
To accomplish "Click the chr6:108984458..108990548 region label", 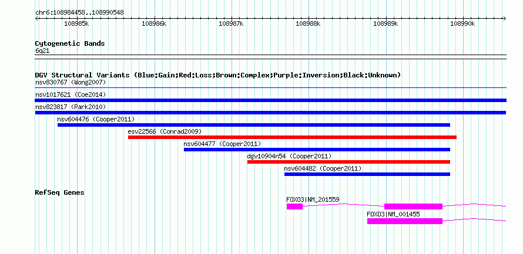I will 79,13.
